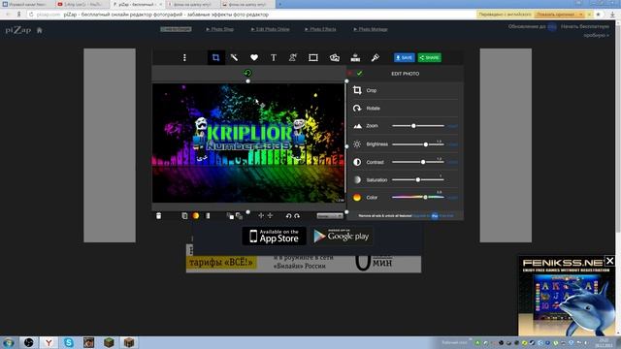Open the meme stamp tool
The image size is (621, 349).
[x=355, y=58]
